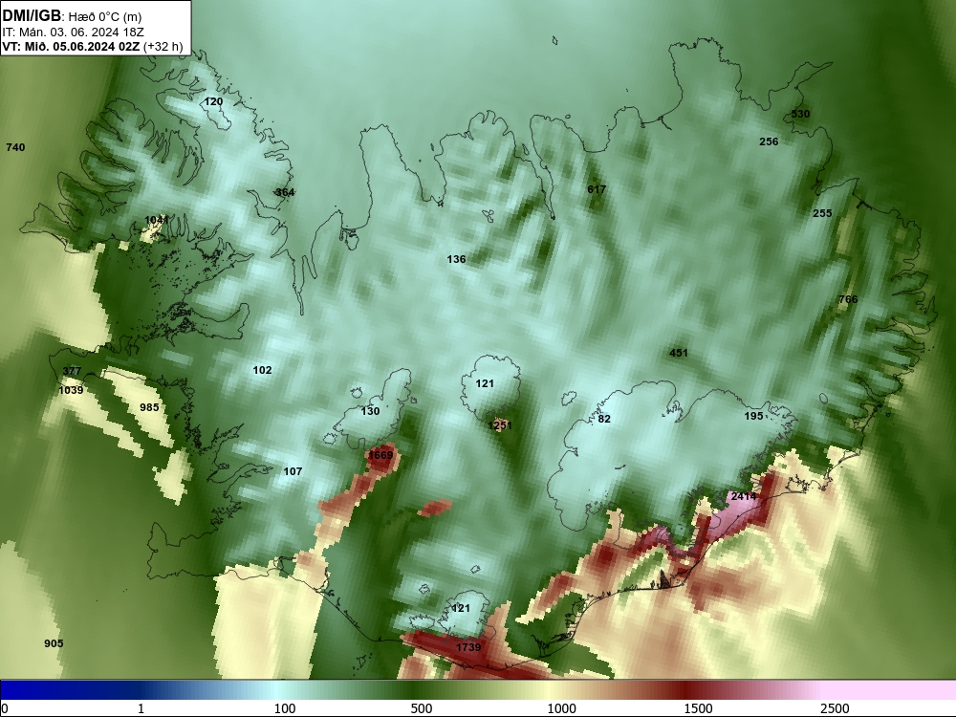Select the 102 value label
The height and width of the screenshot is (717, 956).
[x=262, y=370]
